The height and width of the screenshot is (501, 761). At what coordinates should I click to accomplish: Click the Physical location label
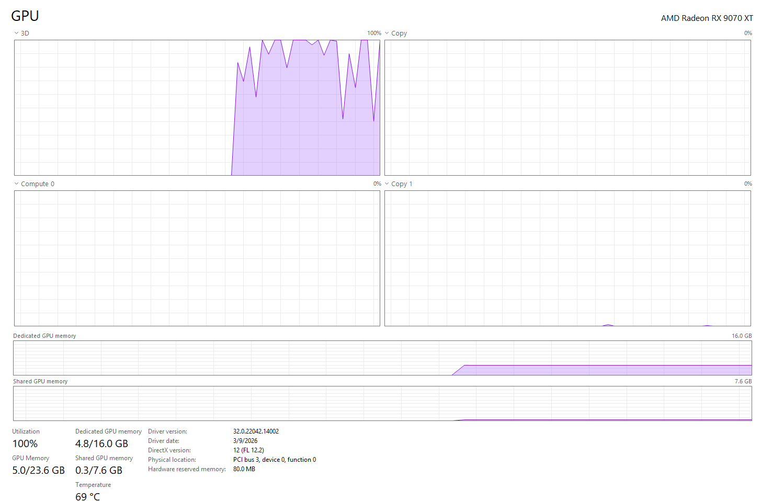pos(172,460)
